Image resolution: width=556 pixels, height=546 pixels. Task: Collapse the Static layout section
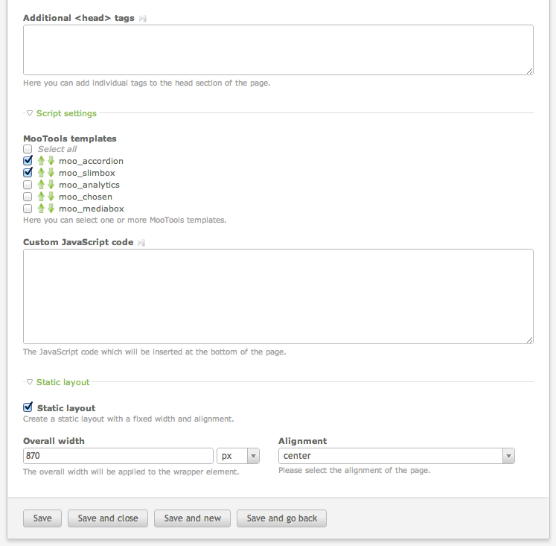coord(58,382)
